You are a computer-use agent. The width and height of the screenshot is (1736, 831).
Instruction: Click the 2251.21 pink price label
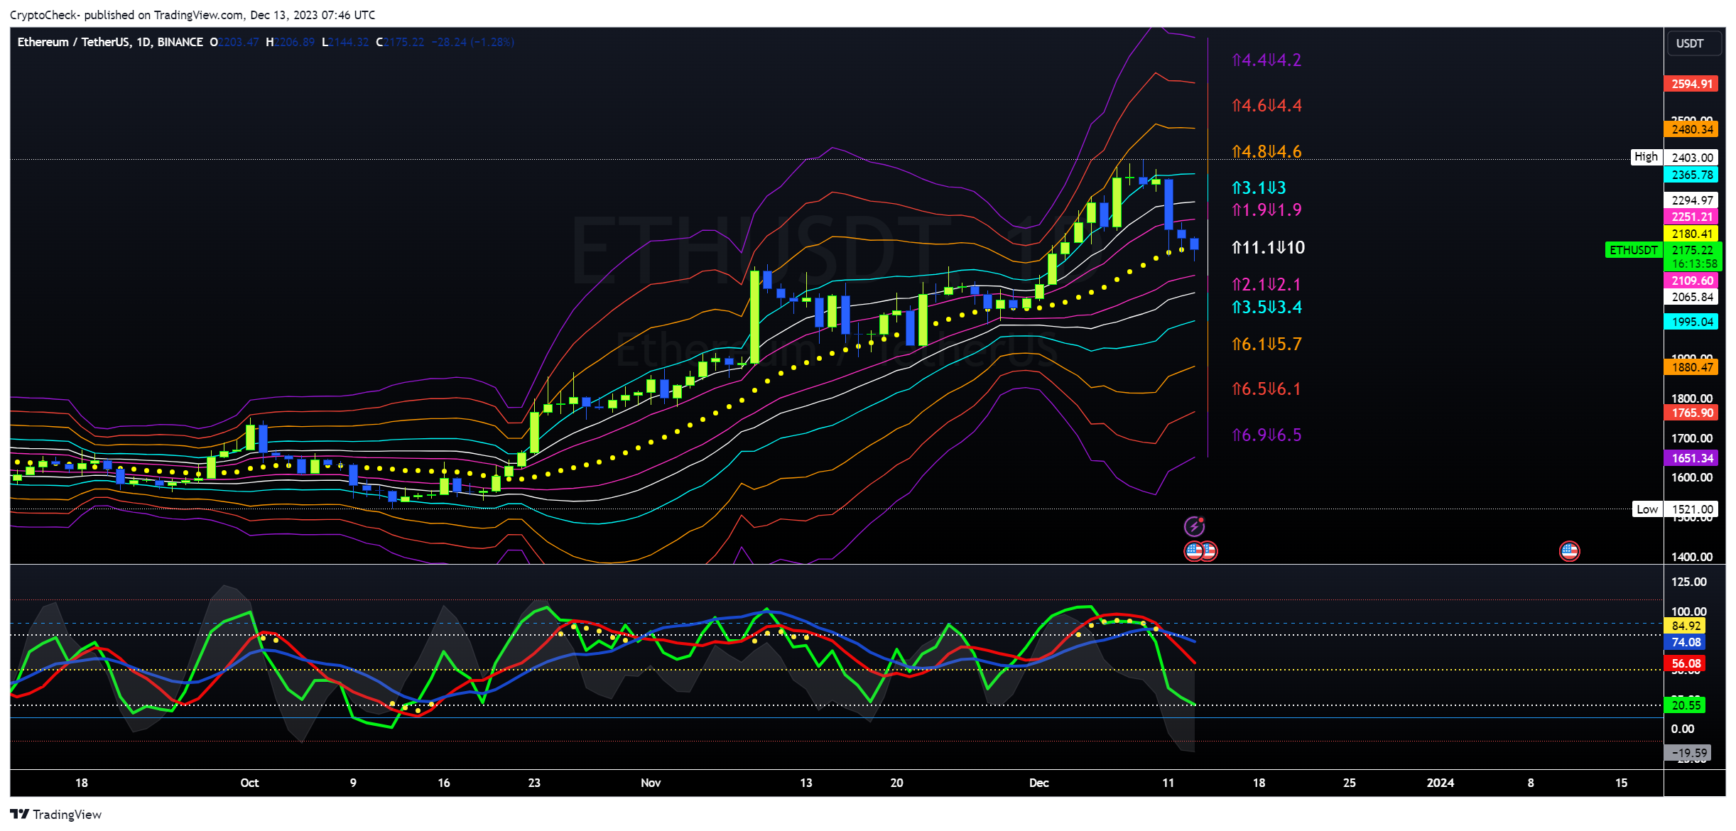pos(1691,217)
